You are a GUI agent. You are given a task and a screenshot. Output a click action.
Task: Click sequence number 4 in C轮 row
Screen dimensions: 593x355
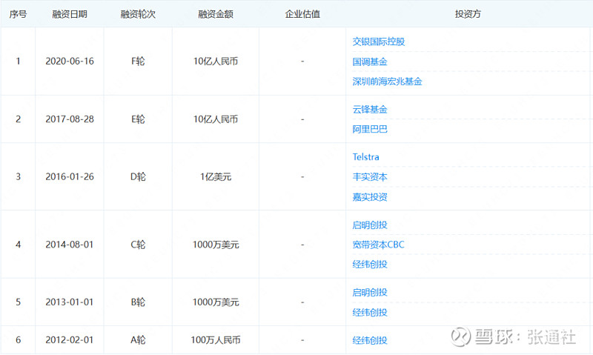18,245
